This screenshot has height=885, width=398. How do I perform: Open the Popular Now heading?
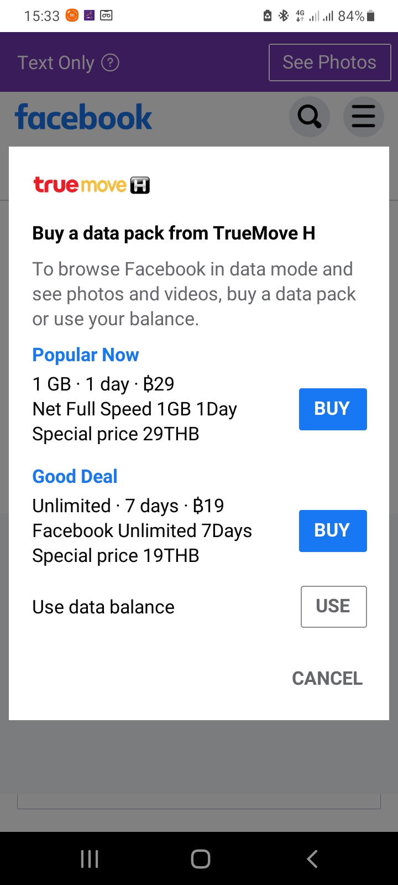[86, 355]
